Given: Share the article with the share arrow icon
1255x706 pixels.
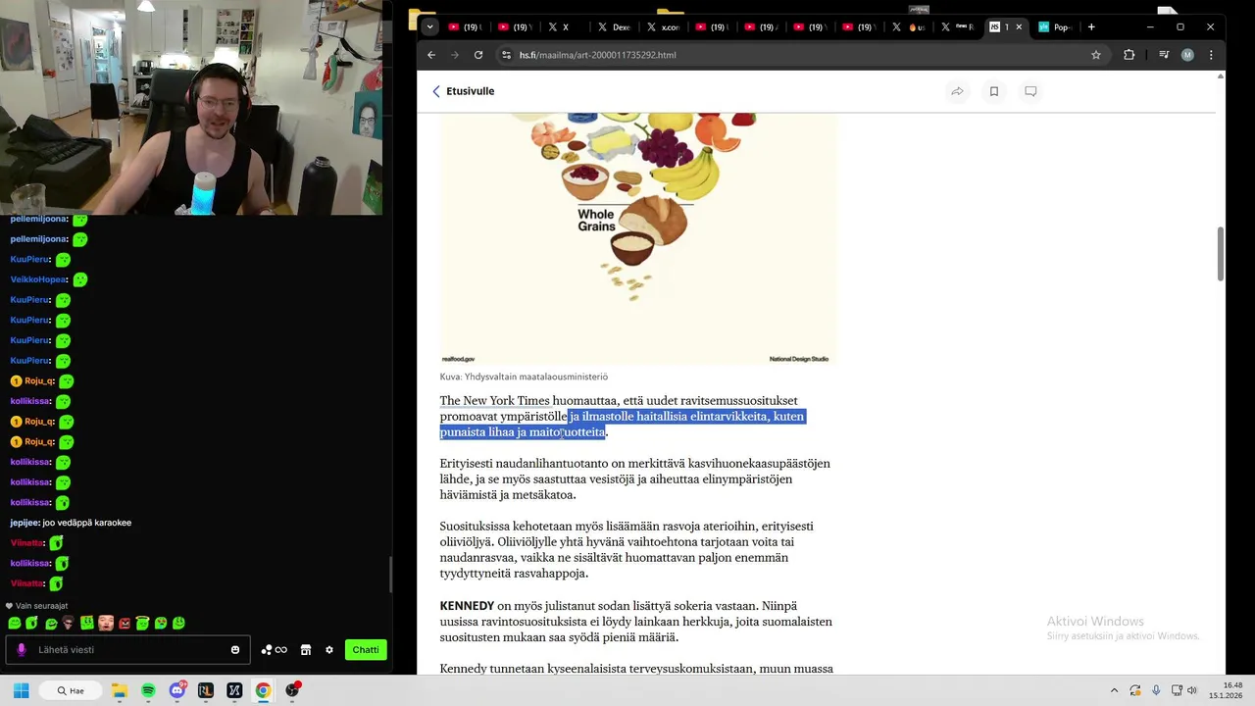Looking at the screenshot, I should [x=957, y=91].
